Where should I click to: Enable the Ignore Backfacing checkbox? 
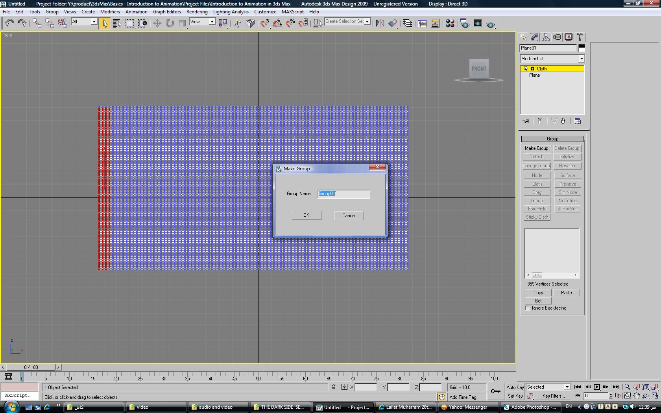(528, 308)
